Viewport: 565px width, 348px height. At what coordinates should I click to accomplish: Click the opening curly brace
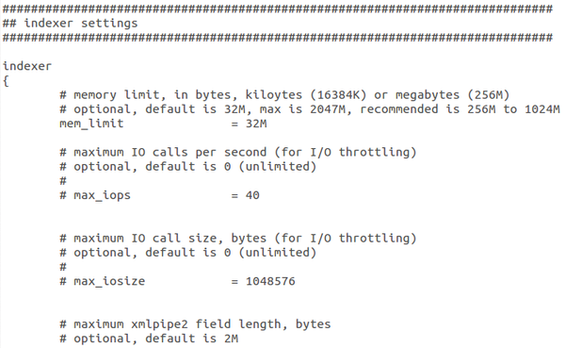(x=6, y=81)
